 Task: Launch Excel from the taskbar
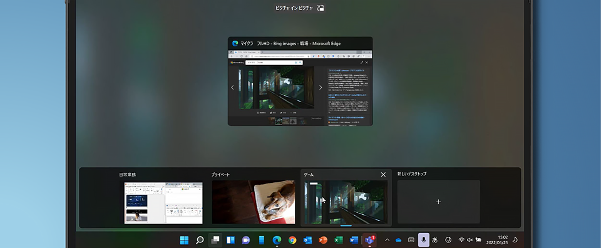339,240
